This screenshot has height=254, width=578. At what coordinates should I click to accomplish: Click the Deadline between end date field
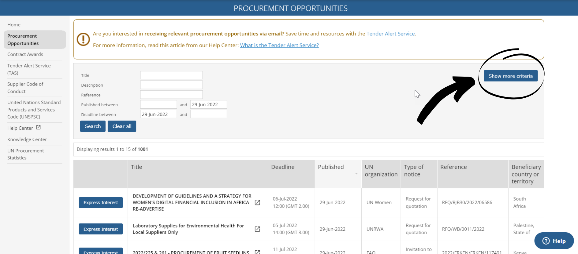[x=208, y=114]
